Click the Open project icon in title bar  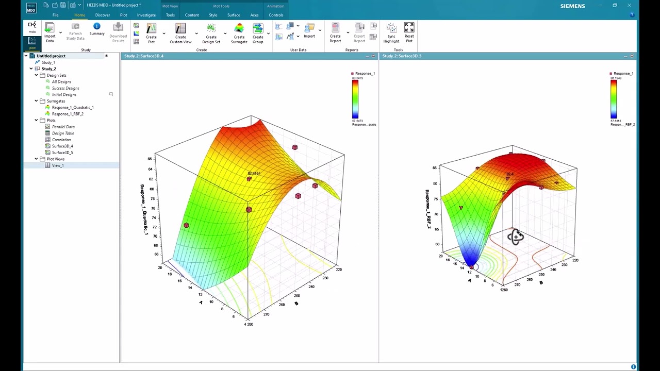(x=55, y=5)
